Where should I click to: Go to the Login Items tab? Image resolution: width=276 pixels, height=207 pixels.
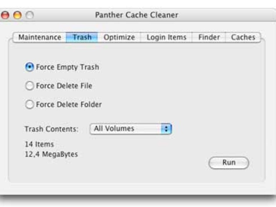click(x=166, y=37)
